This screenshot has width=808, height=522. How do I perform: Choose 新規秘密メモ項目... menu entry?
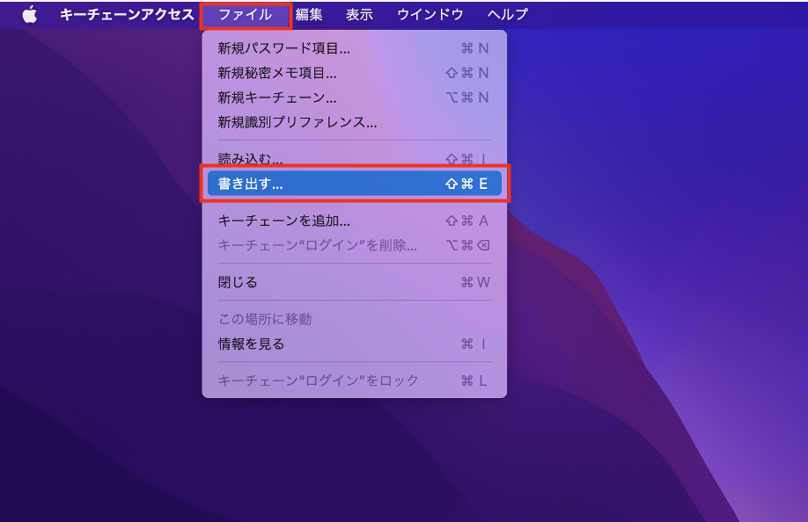pyautogui.click(x=354, y=73)
